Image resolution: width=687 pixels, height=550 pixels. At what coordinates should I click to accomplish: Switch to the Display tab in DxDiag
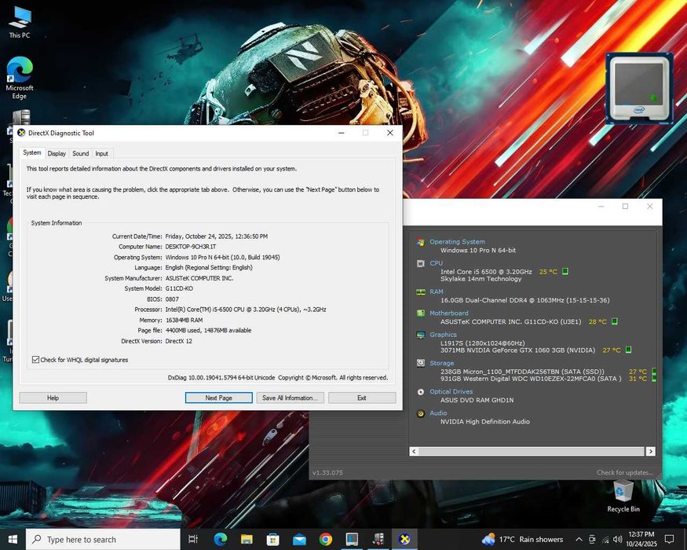point(57,153)
